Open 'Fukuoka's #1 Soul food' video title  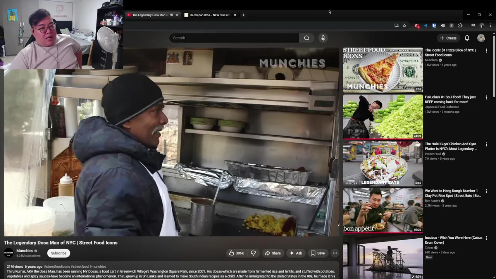click(x=450, y=99)
